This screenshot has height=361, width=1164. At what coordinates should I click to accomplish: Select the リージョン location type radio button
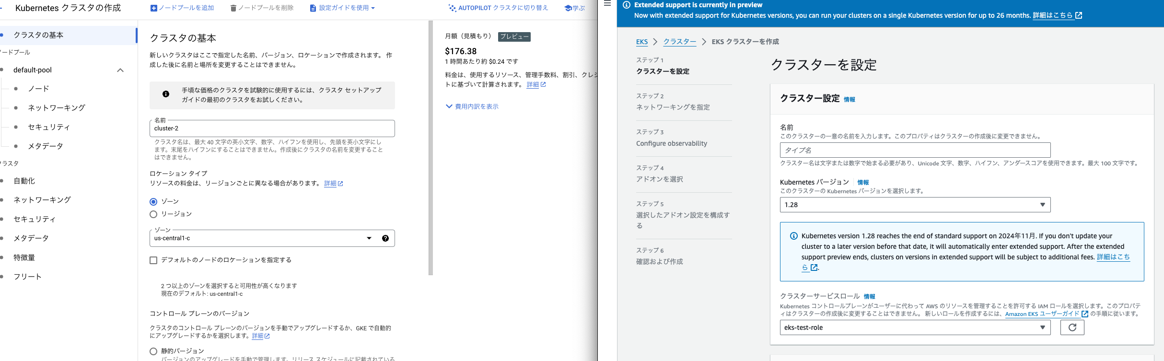coord(153,214)
